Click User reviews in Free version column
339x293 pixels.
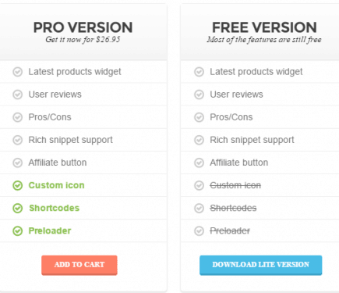tap(236, 95)
